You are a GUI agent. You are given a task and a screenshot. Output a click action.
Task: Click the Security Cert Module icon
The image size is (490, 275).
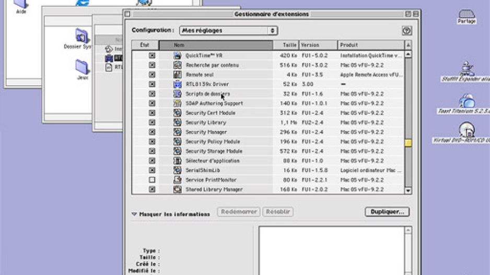pyautogui.click(x=177, y=113)
